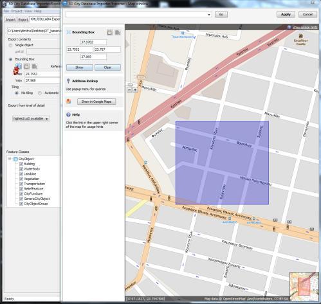The image size is (321, 304).
Task: Select the Single object radio button
Action: point(10,45)
